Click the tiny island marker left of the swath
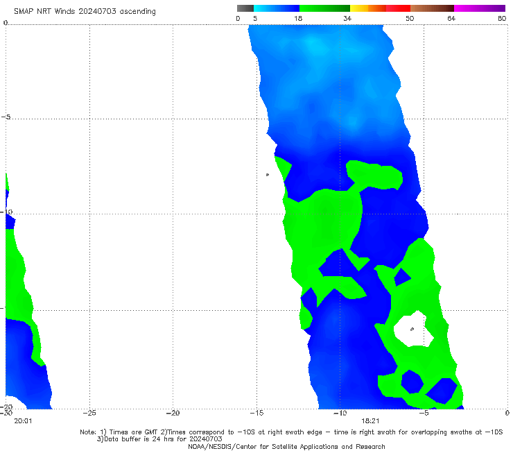513x451 pixels. 268,175
